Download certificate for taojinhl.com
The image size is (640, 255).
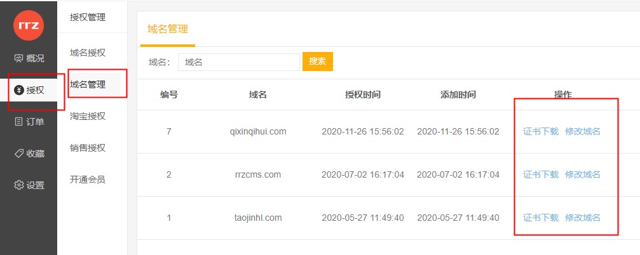click(541, 218)
